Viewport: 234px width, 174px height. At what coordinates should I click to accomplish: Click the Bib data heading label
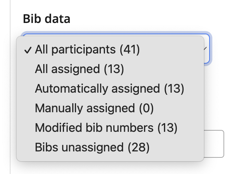pyautogui.click(x=47, y=19)
